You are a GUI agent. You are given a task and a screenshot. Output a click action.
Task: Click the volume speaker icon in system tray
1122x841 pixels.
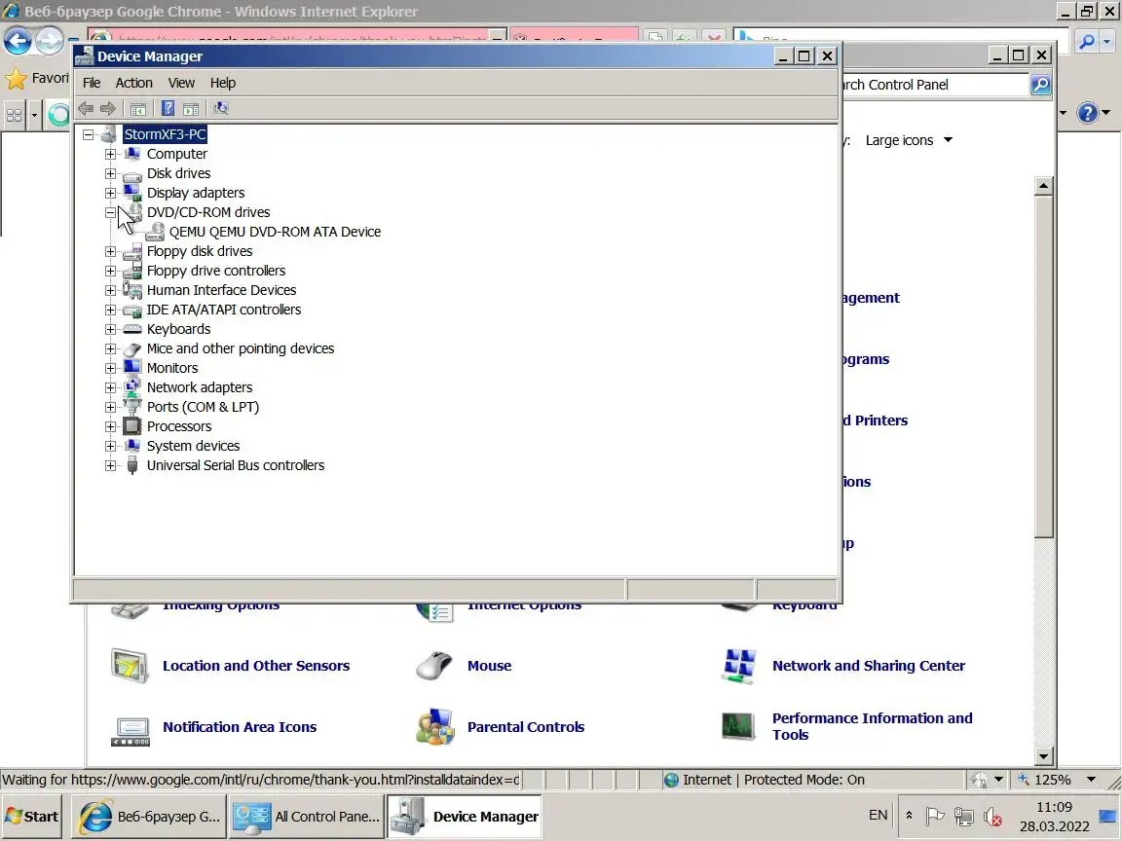pyautogui.click(x=991, y=816)
